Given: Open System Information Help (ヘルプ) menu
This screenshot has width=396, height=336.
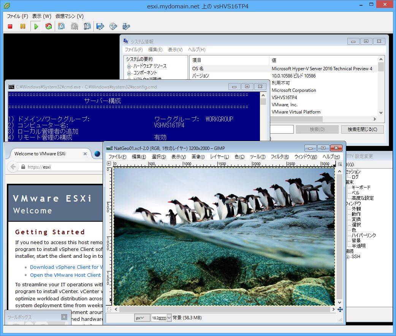Looking at the screenshot, I should pos(197,50).
